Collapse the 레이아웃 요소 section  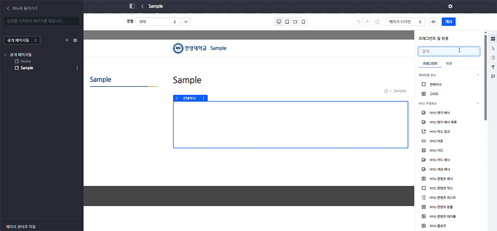click(478, 75)
